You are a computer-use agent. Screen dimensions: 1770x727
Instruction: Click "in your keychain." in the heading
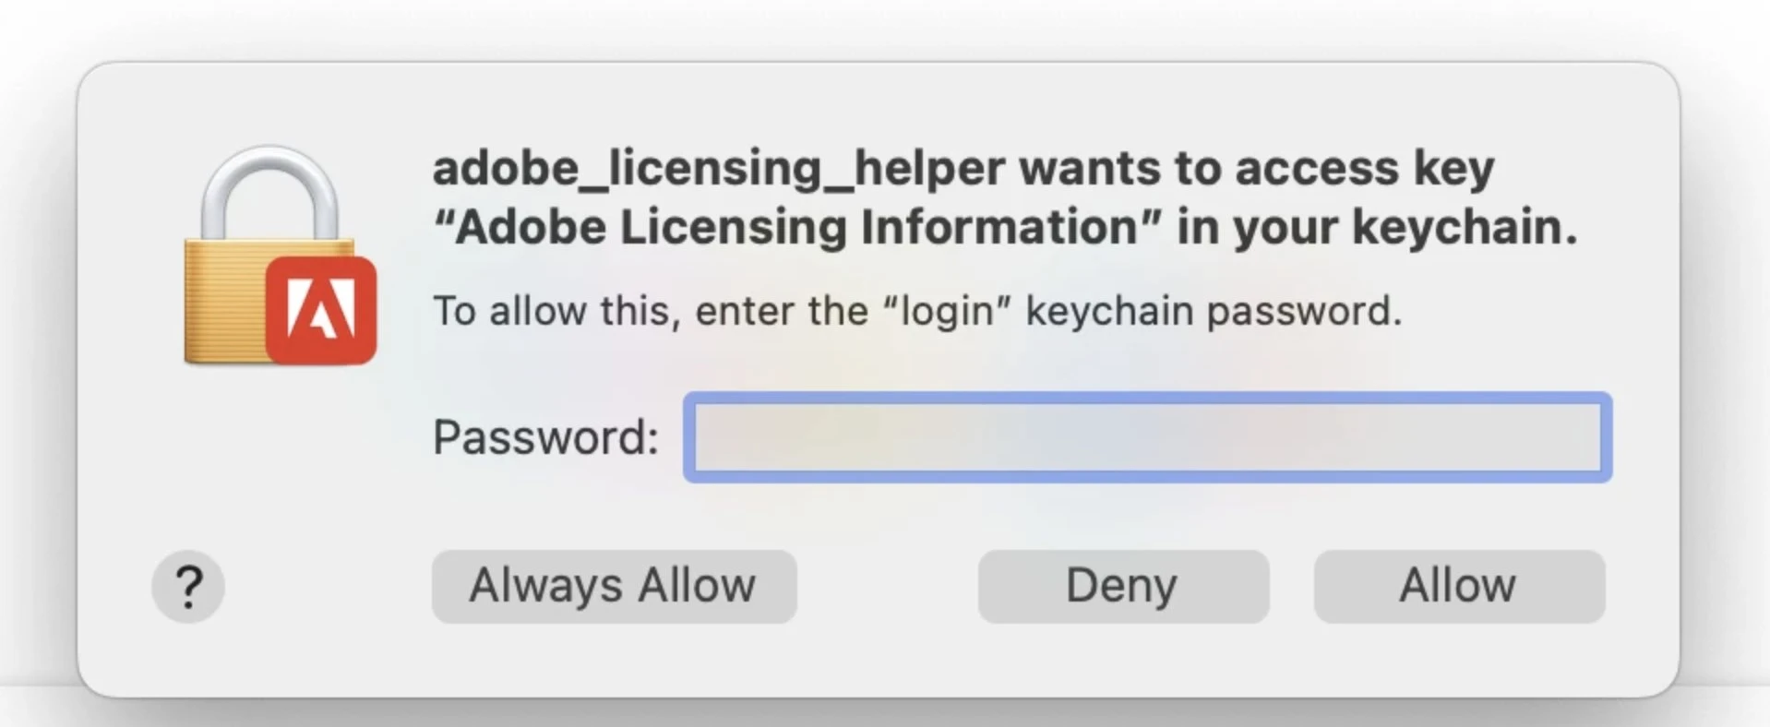pyautogui.click(x=1378, y=227)
